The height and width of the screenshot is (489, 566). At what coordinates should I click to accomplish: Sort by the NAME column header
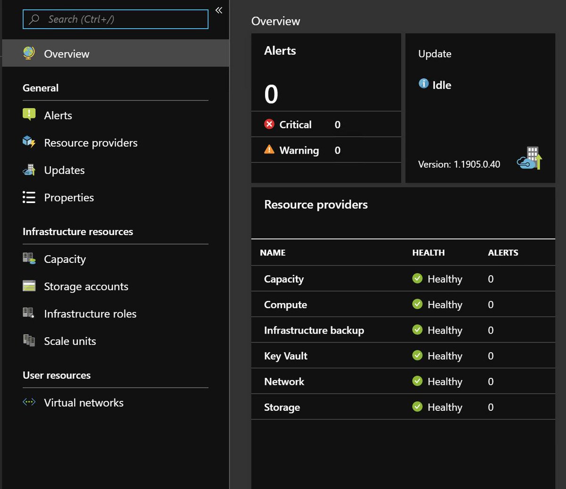click(x=273, y=253)
